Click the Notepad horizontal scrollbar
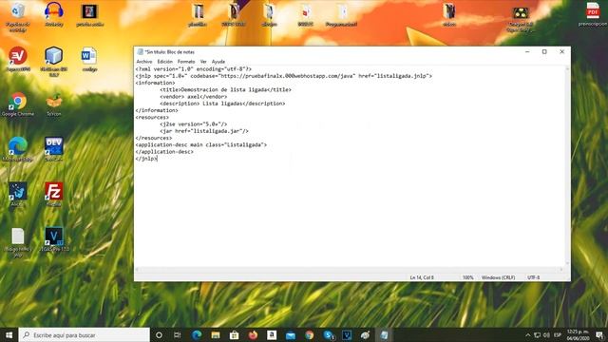 (x=350, y=269)
